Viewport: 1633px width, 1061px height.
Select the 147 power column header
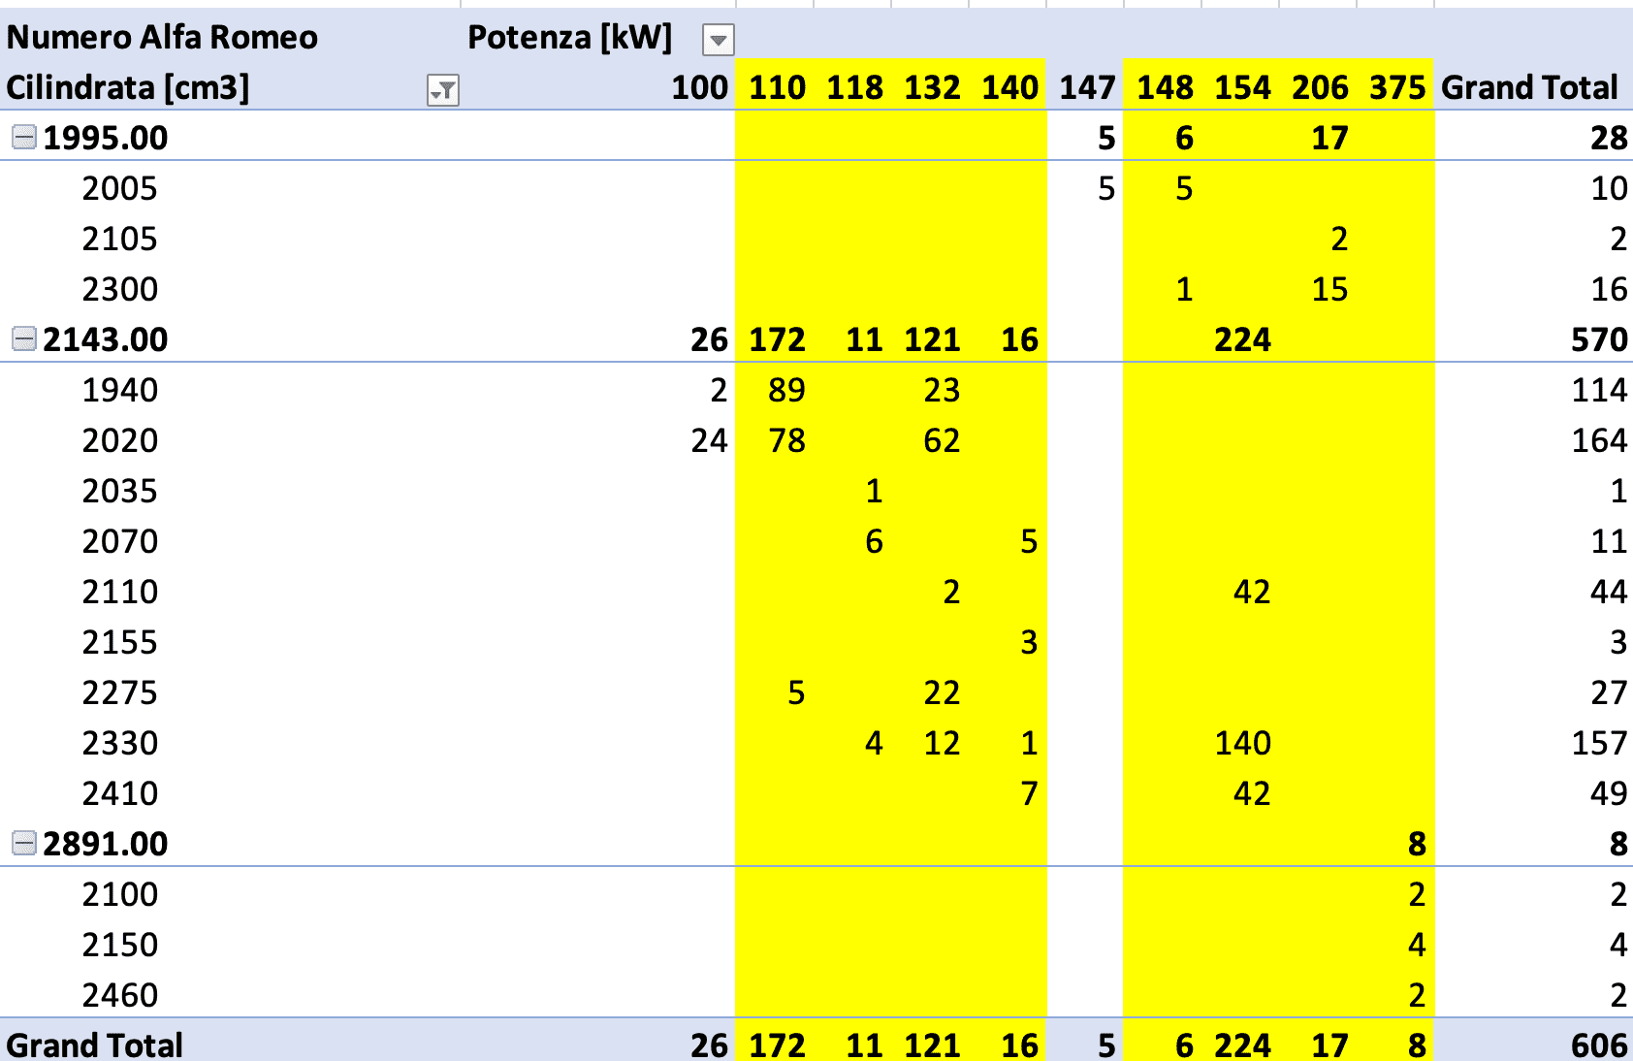[x=1086, y=88]
